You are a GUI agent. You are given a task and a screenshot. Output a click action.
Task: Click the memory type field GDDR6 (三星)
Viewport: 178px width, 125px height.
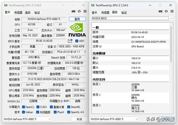[36, 68]
